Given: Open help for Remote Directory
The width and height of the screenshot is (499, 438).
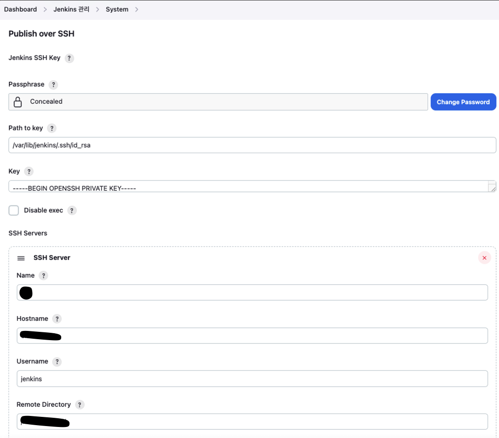Looking at the screenshot, I should 80,405.
